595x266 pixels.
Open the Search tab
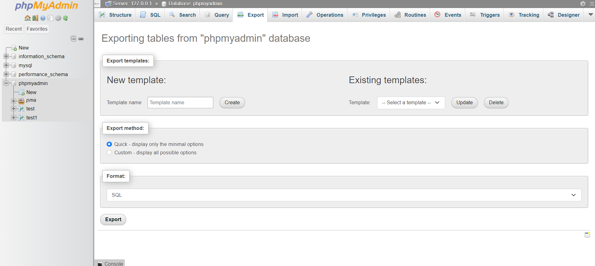tap(183, 15)
